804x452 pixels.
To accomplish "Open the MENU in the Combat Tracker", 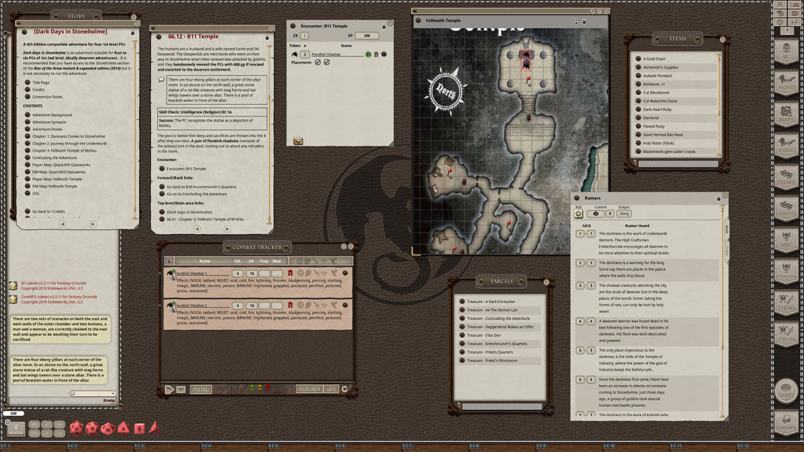I will (202, 389).
